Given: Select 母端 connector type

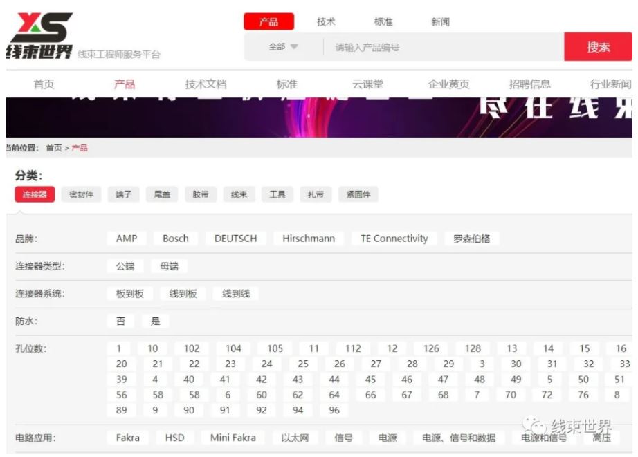Looking at the screenshot, I should pos(169,266).
